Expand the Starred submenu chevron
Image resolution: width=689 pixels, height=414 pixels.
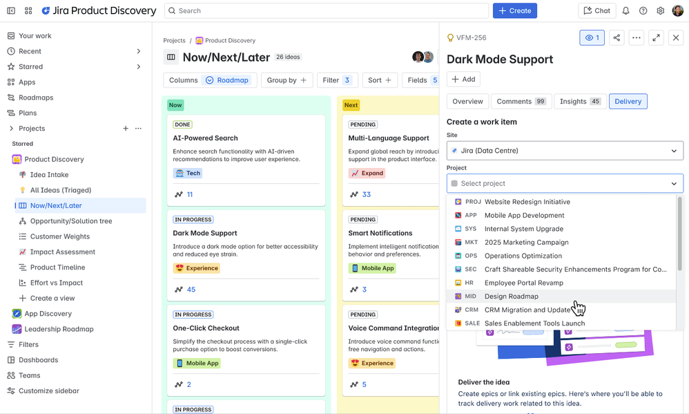138,67
